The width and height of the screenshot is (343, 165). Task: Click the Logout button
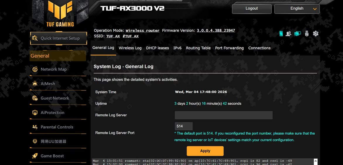tap(252, 9)
